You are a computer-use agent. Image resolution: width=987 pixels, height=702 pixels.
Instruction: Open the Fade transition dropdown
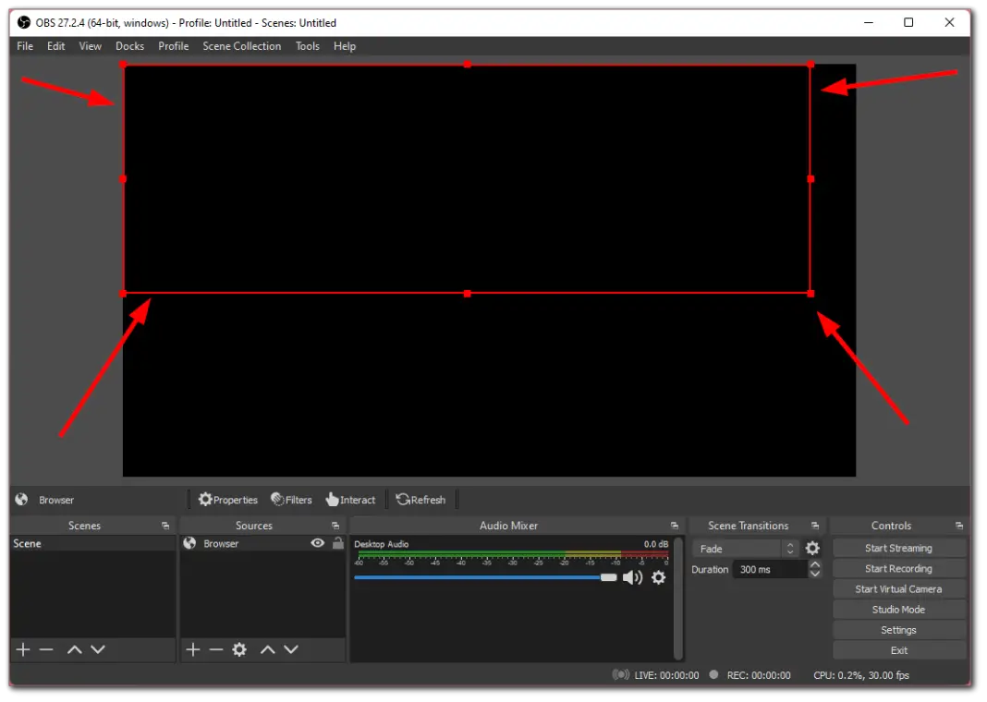pyautogui.click(x=744, y=548)
